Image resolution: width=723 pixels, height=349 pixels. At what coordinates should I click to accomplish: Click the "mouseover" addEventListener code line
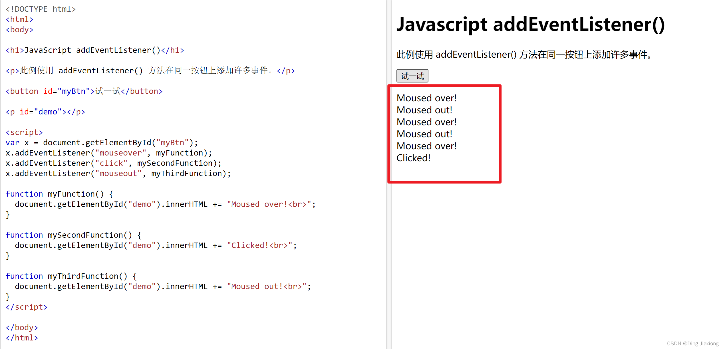click(x=109, y=153)
